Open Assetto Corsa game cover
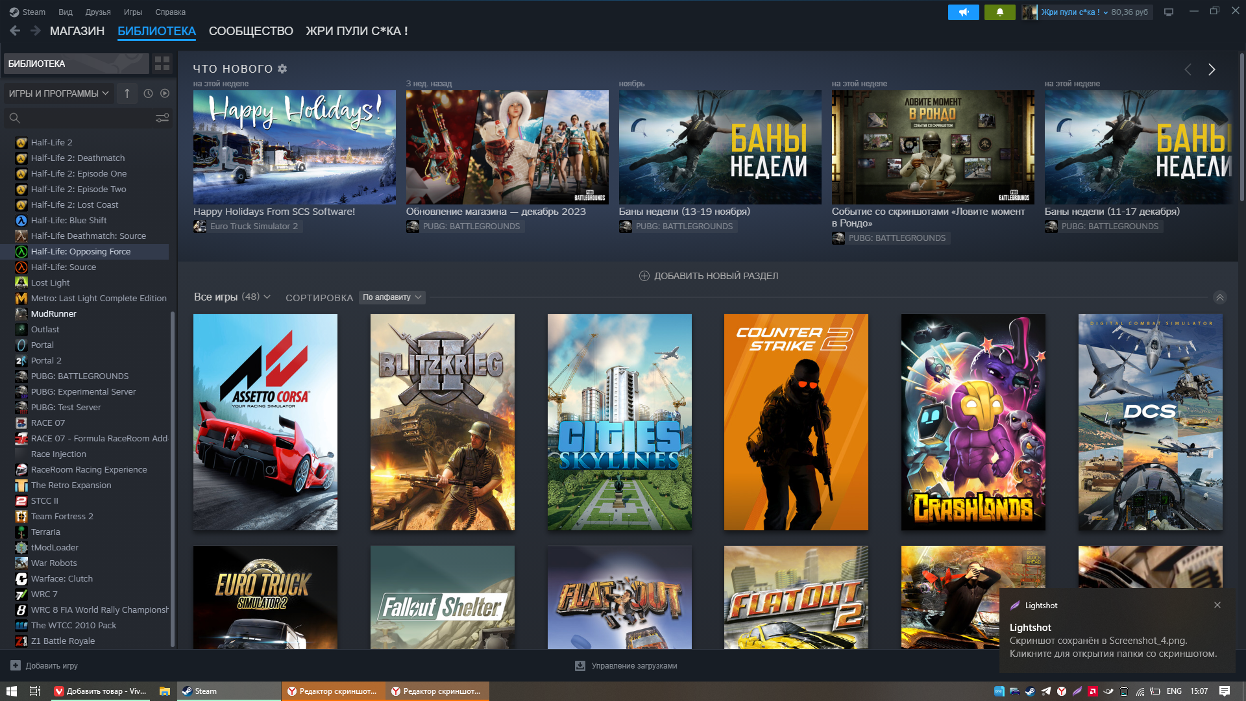Screen dimensions: 1246x701 265,422
